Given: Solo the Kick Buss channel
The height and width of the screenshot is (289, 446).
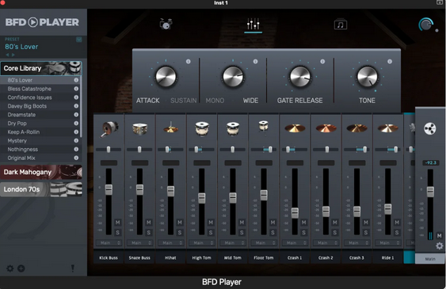Looking at the screenshot, I should click(117, 233).
